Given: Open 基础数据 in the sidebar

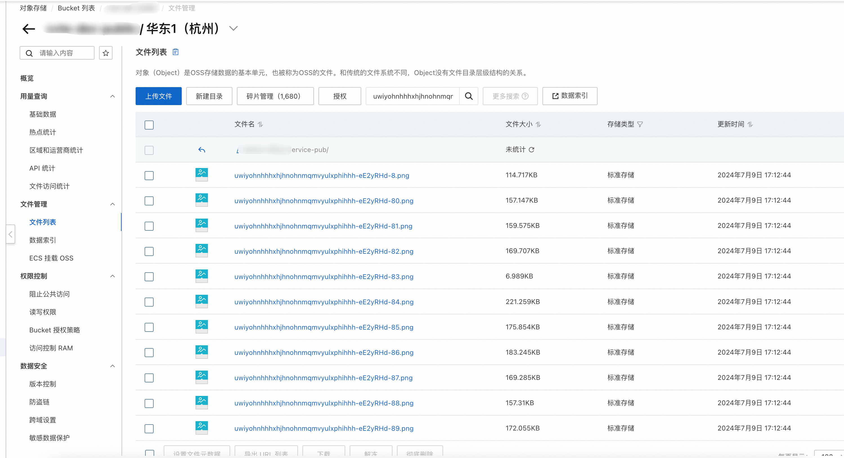Looking at the screenshot, I should point(42,114).
